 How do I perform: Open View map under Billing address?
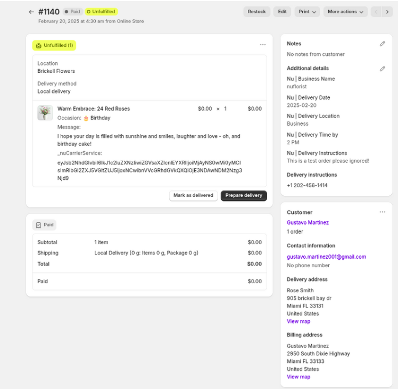click(298, 377)
